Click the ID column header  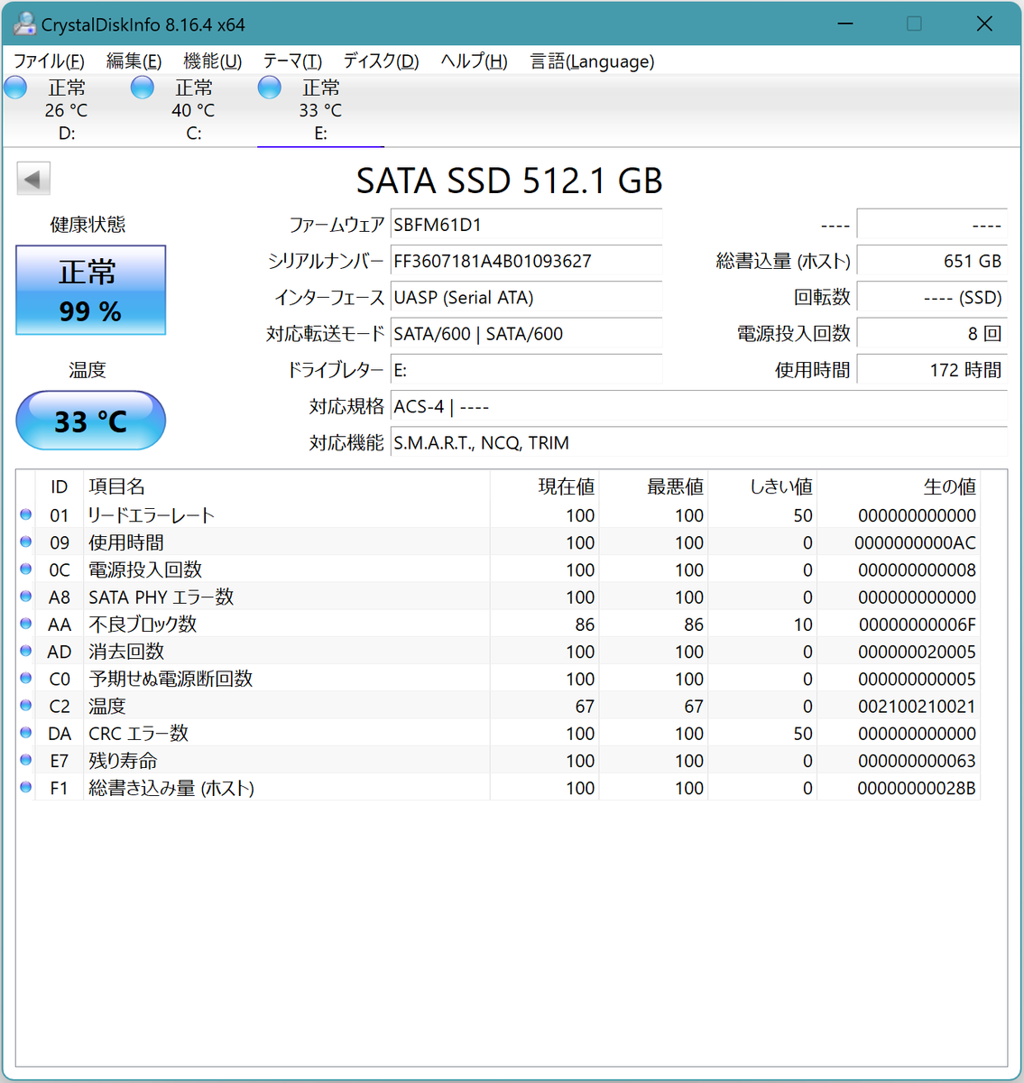click(x=59, y=486)
